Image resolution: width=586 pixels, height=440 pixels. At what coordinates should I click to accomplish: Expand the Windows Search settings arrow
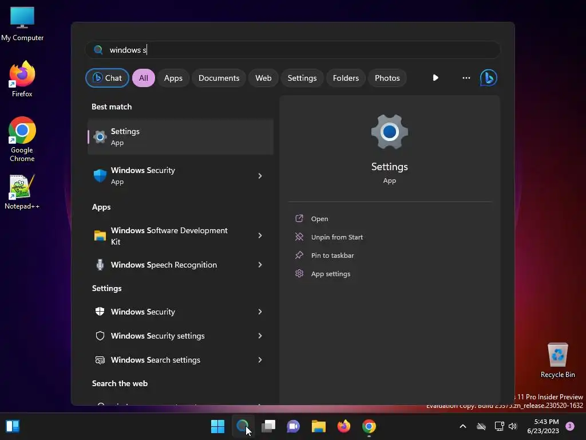[260, 360]
